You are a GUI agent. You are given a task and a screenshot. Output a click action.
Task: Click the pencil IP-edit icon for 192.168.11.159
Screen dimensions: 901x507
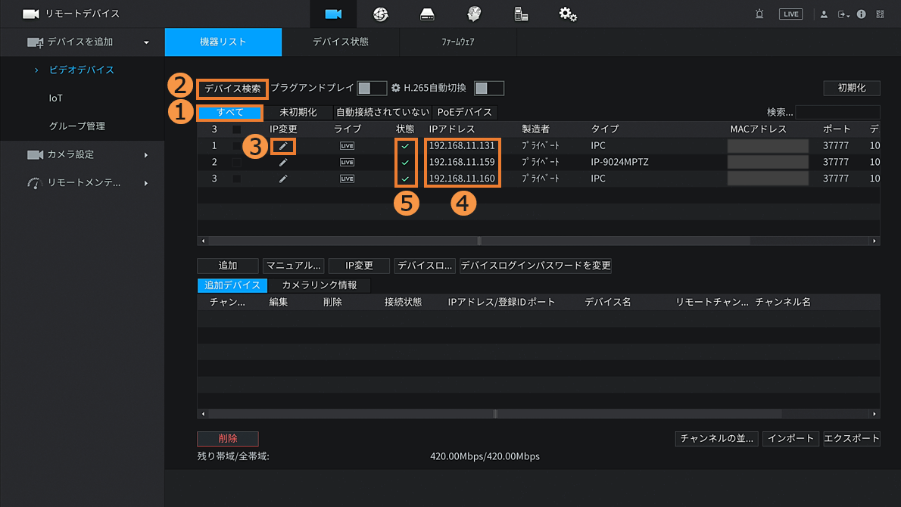pos(283,162)
